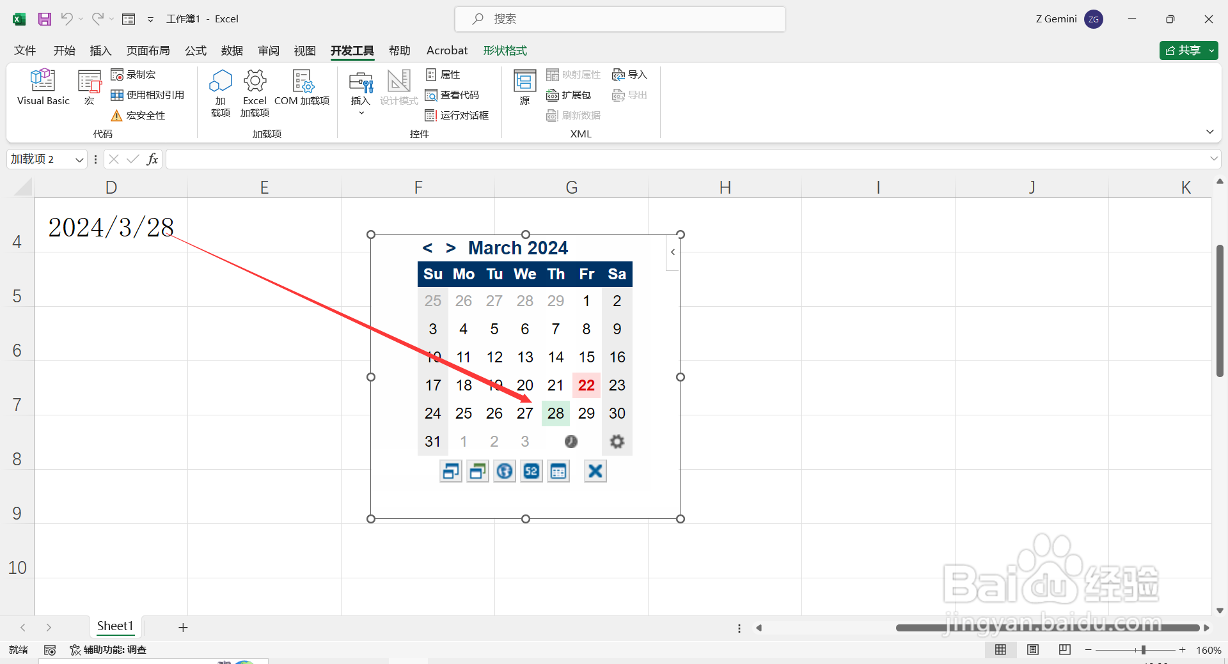Image resolution: width=1228 pixels, height=664 pixels.
Task: Open the 文件 File tab
Action: tap(25, 50)
